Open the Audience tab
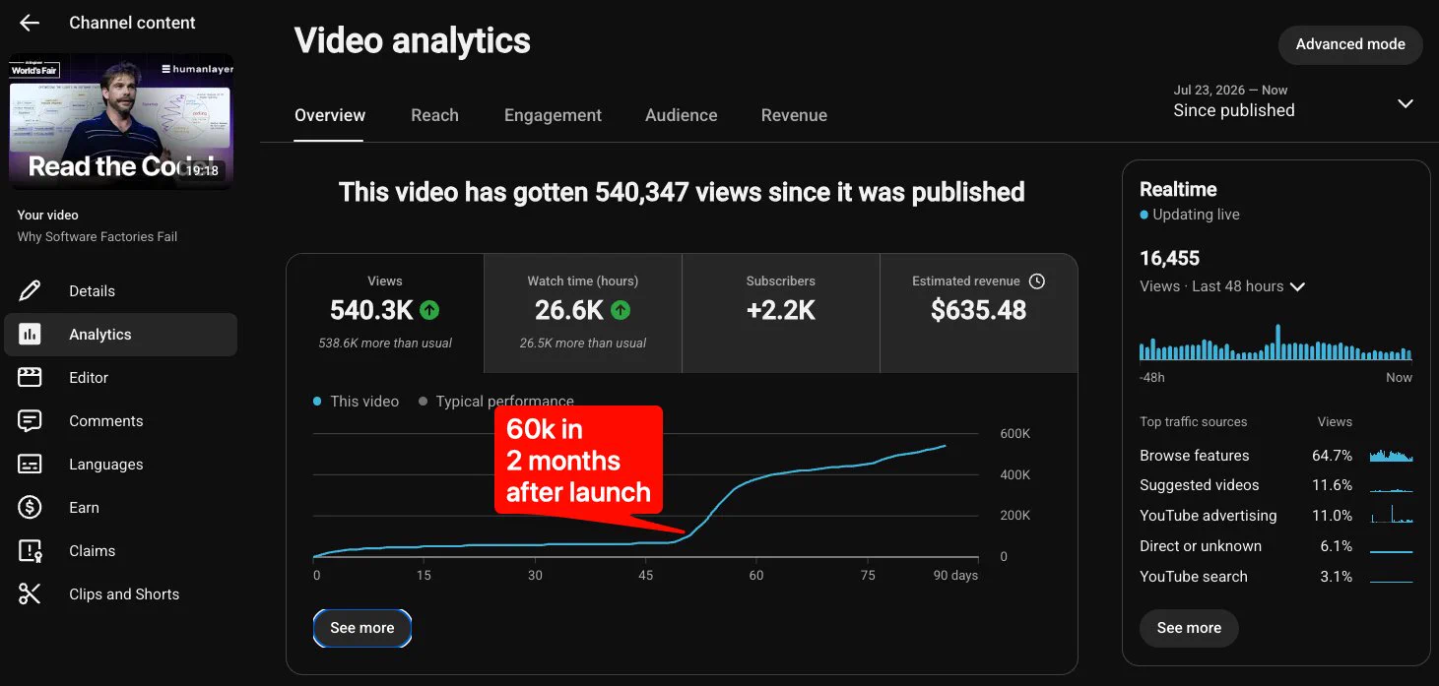The height and width of the screenshot is (686, 1439). (681, 115)
